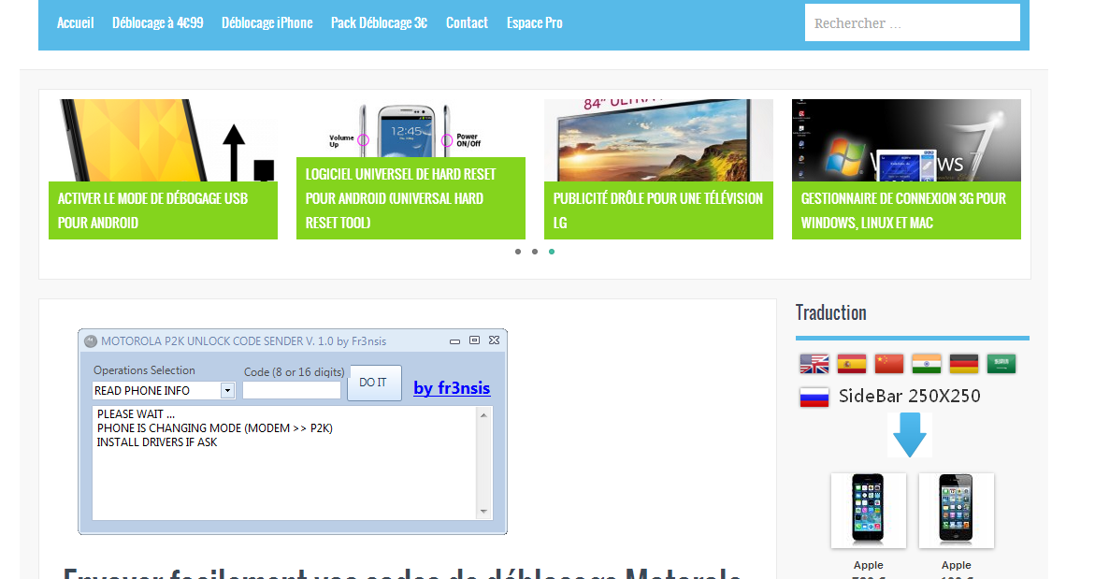Translate page with Spanish flag
Viewport: 1095px width, 579px height.
click(x=851, y=364)
